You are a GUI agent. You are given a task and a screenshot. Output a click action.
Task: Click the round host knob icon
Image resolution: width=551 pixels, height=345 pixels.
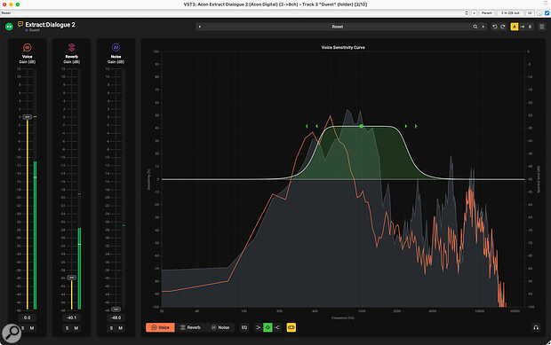(539, 13)
